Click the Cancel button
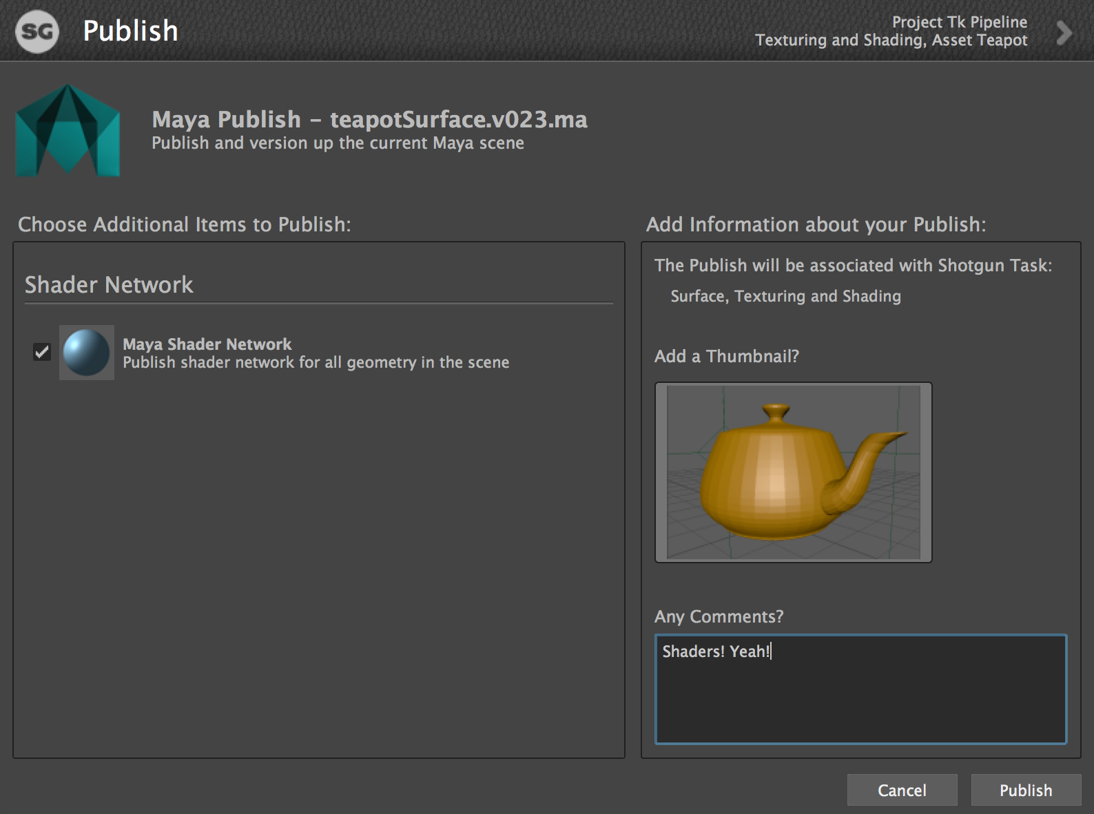1094x814 pixels. (x=902, y=790)
